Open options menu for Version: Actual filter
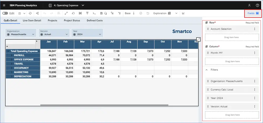The width and height of the screenshot is (263, 123). pos(254,106)
